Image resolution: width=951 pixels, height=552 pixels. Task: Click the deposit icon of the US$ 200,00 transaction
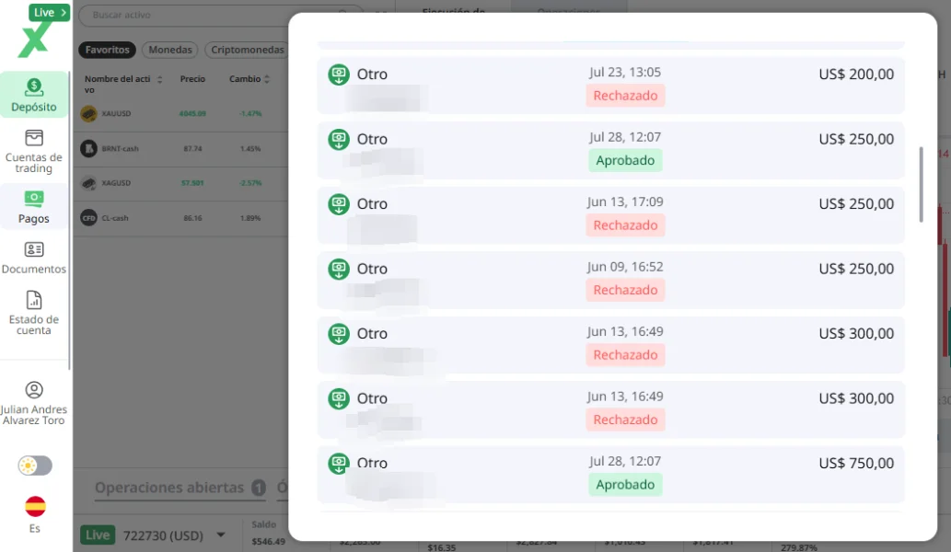(339, 75)
